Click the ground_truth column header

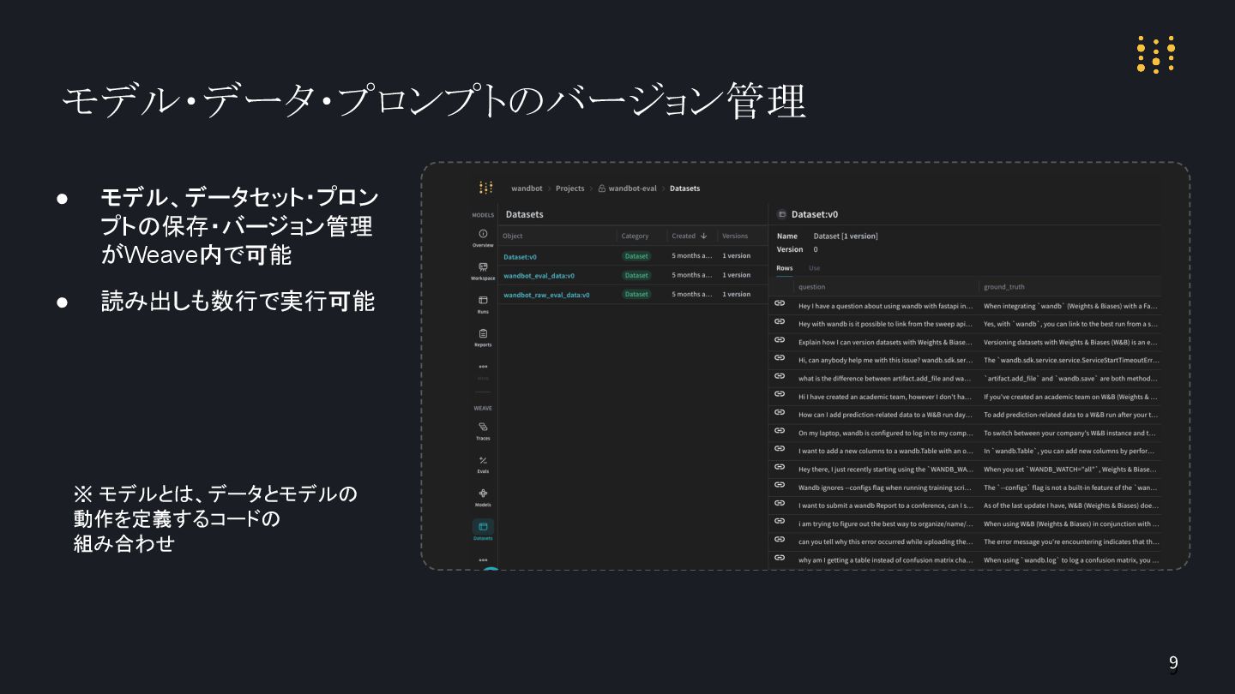pyautogui.click(x=1004, y=287)
